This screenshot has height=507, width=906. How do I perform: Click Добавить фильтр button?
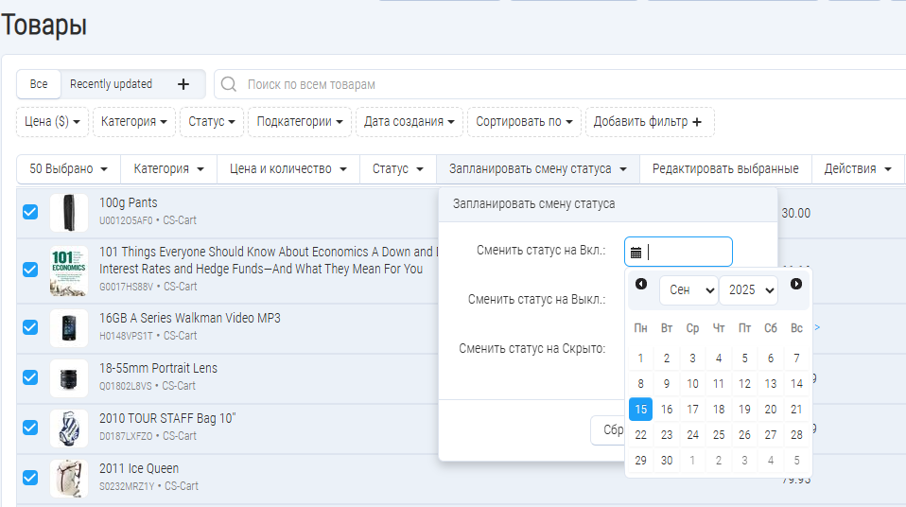649,122
